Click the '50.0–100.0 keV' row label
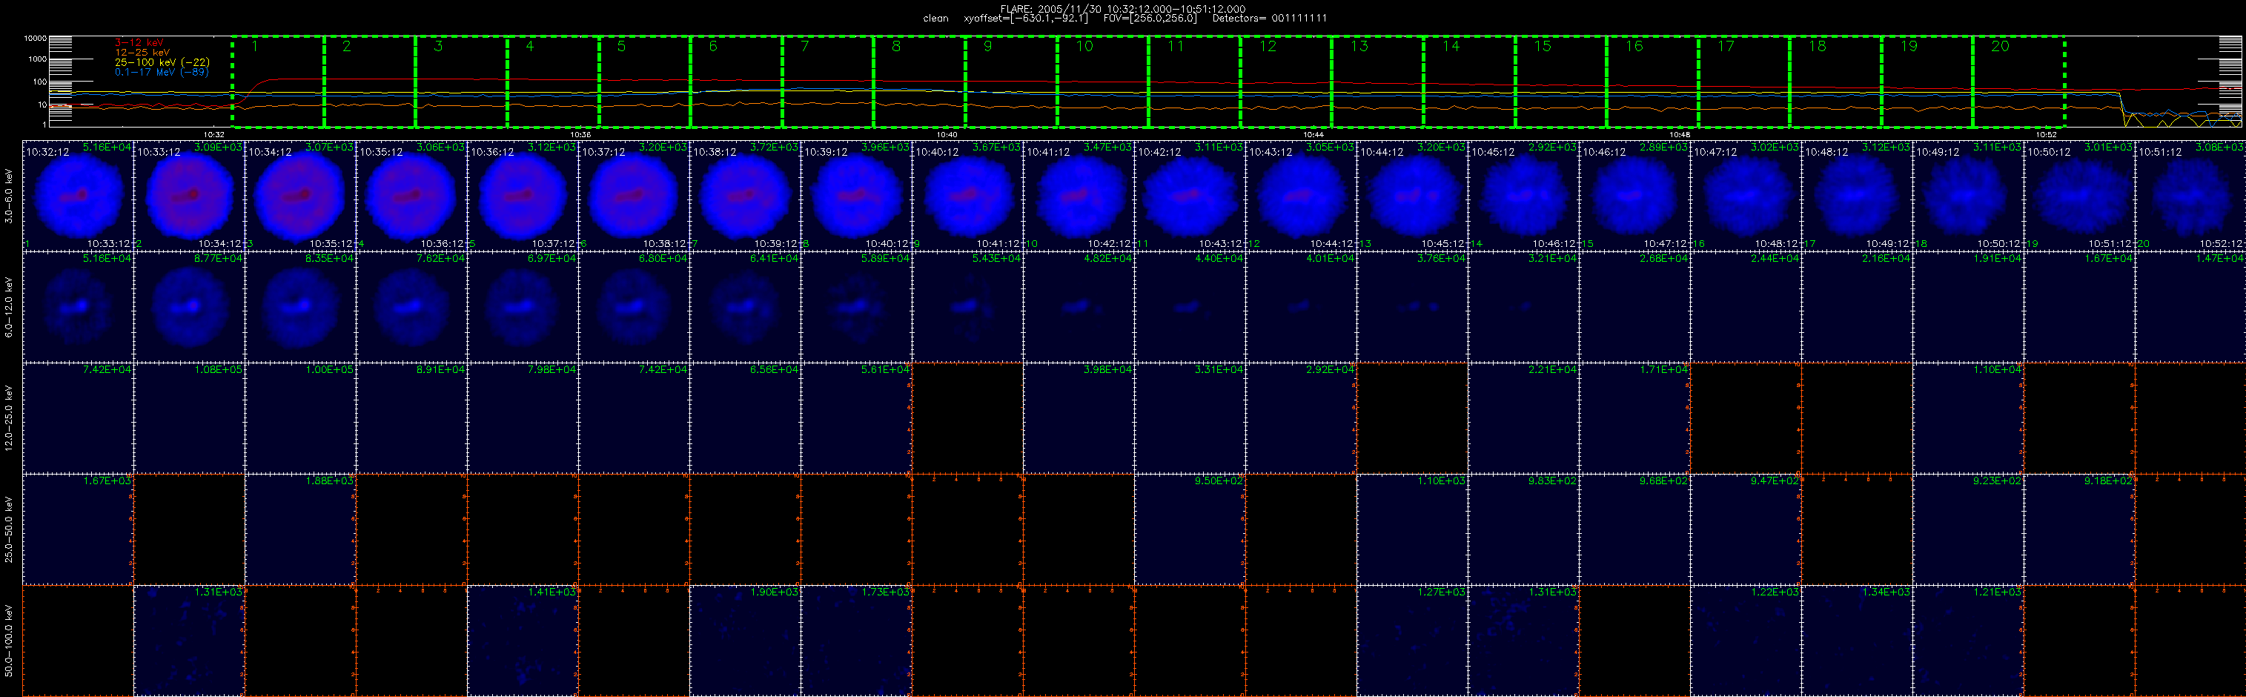Screen dimensions: 2246x697 [x=9, y=641]
